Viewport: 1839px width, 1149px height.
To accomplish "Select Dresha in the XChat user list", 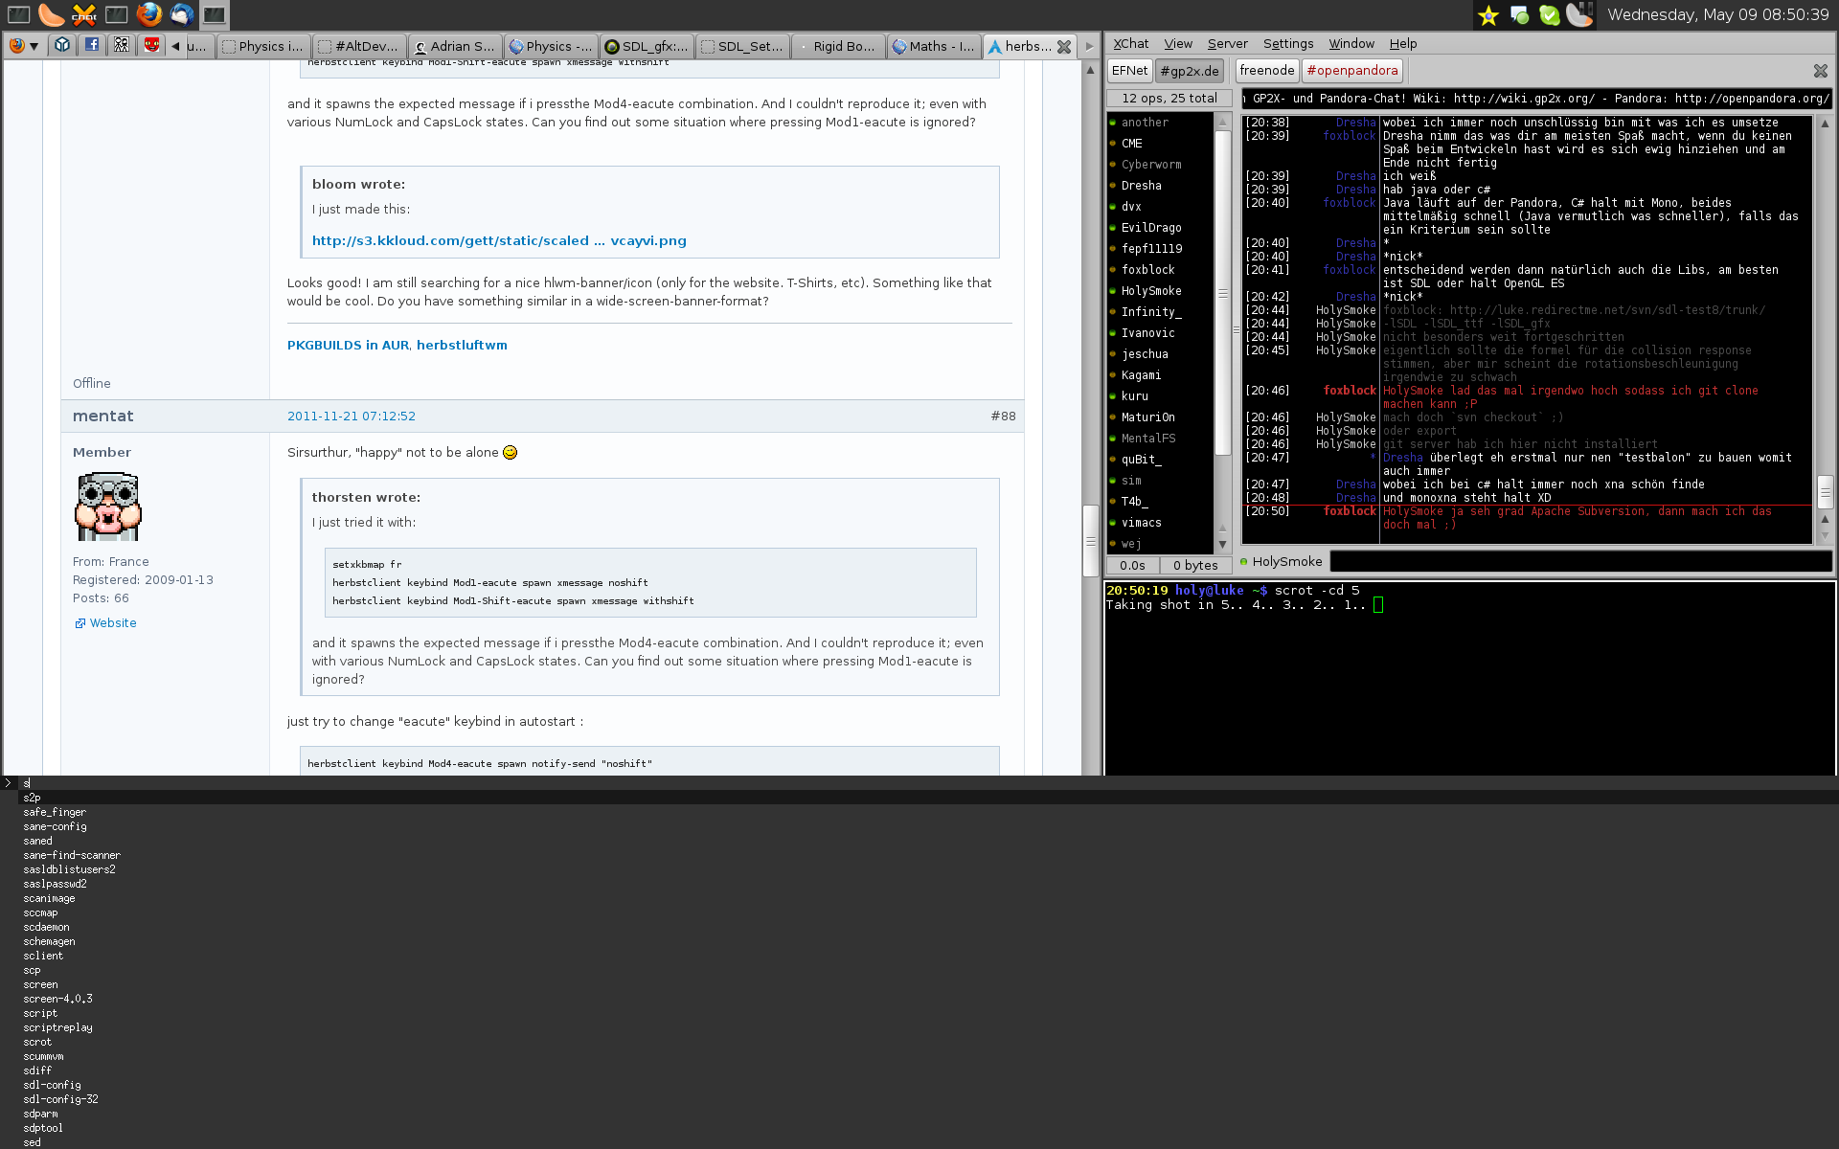I will pyautogui.click(x=1141, y=186).
